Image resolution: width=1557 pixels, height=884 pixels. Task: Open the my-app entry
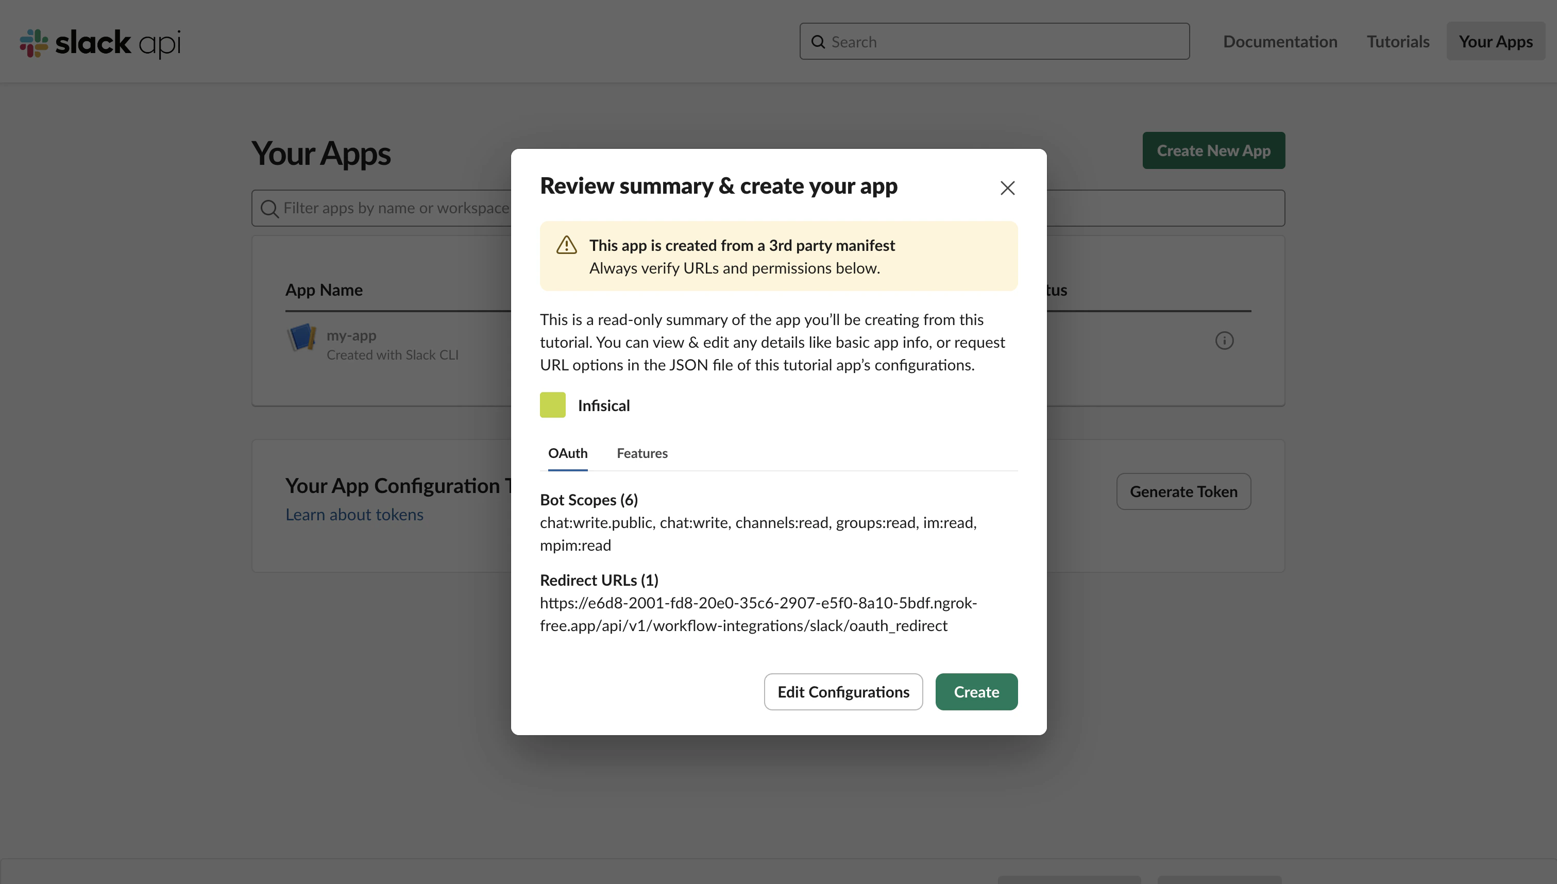[351, 335]
